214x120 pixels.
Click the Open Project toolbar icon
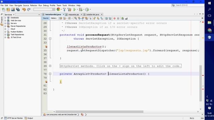click(x=13, y=9)
